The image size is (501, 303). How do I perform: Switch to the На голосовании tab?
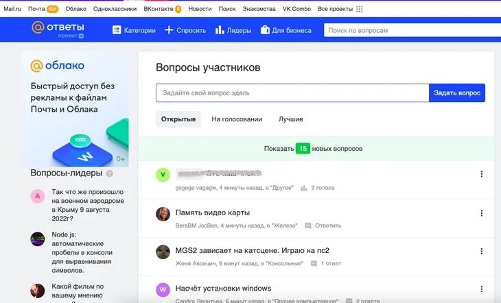237,119
